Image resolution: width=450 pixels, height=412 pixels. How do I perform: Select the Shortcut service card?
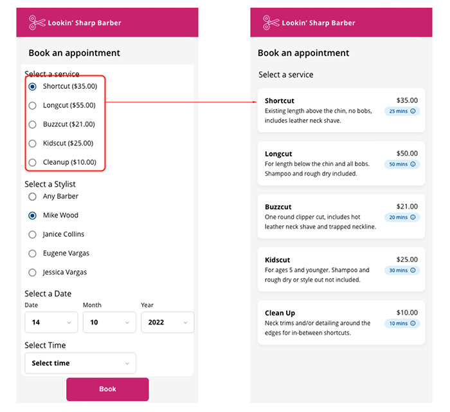pyautogui.click(x=341, y=110)
